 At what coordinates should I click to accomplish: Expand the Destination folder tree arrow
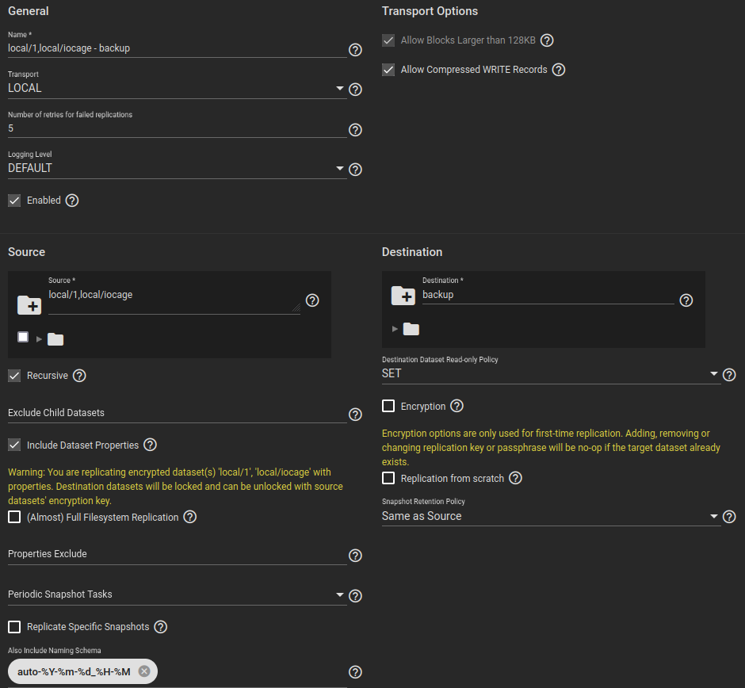click(395, 329)
